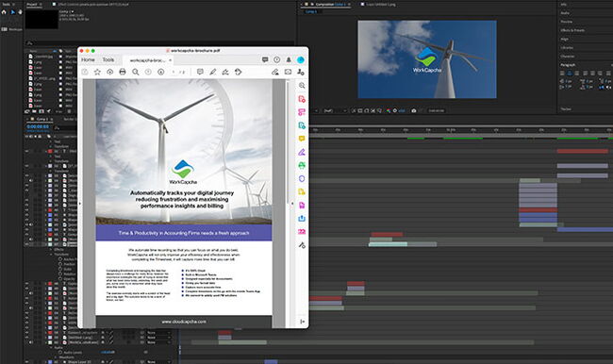
Task: Click the After Effects timeline time ruler
Action: (461, 129)
